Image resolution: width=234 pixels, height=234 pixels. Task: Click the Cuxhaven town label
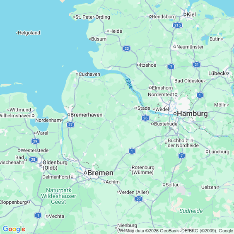(x=89, y=74)
